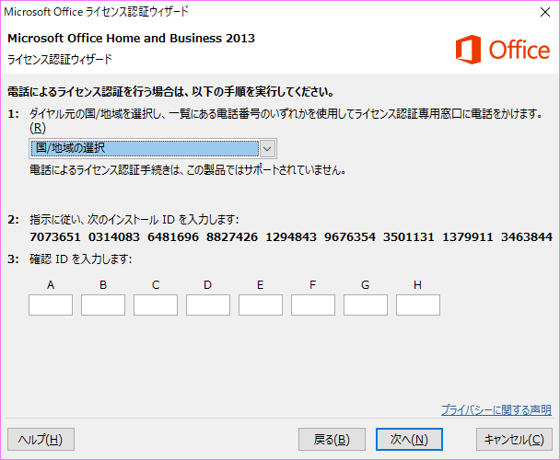Viewport: 560px width, 460px height.
Task: Click installation ID group 3501131
Action: click(x=409, y=237)
